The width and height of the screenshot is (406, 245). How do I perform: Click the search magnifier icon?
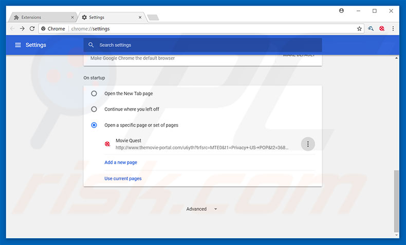pyautogui.click(x=91, y=45)
